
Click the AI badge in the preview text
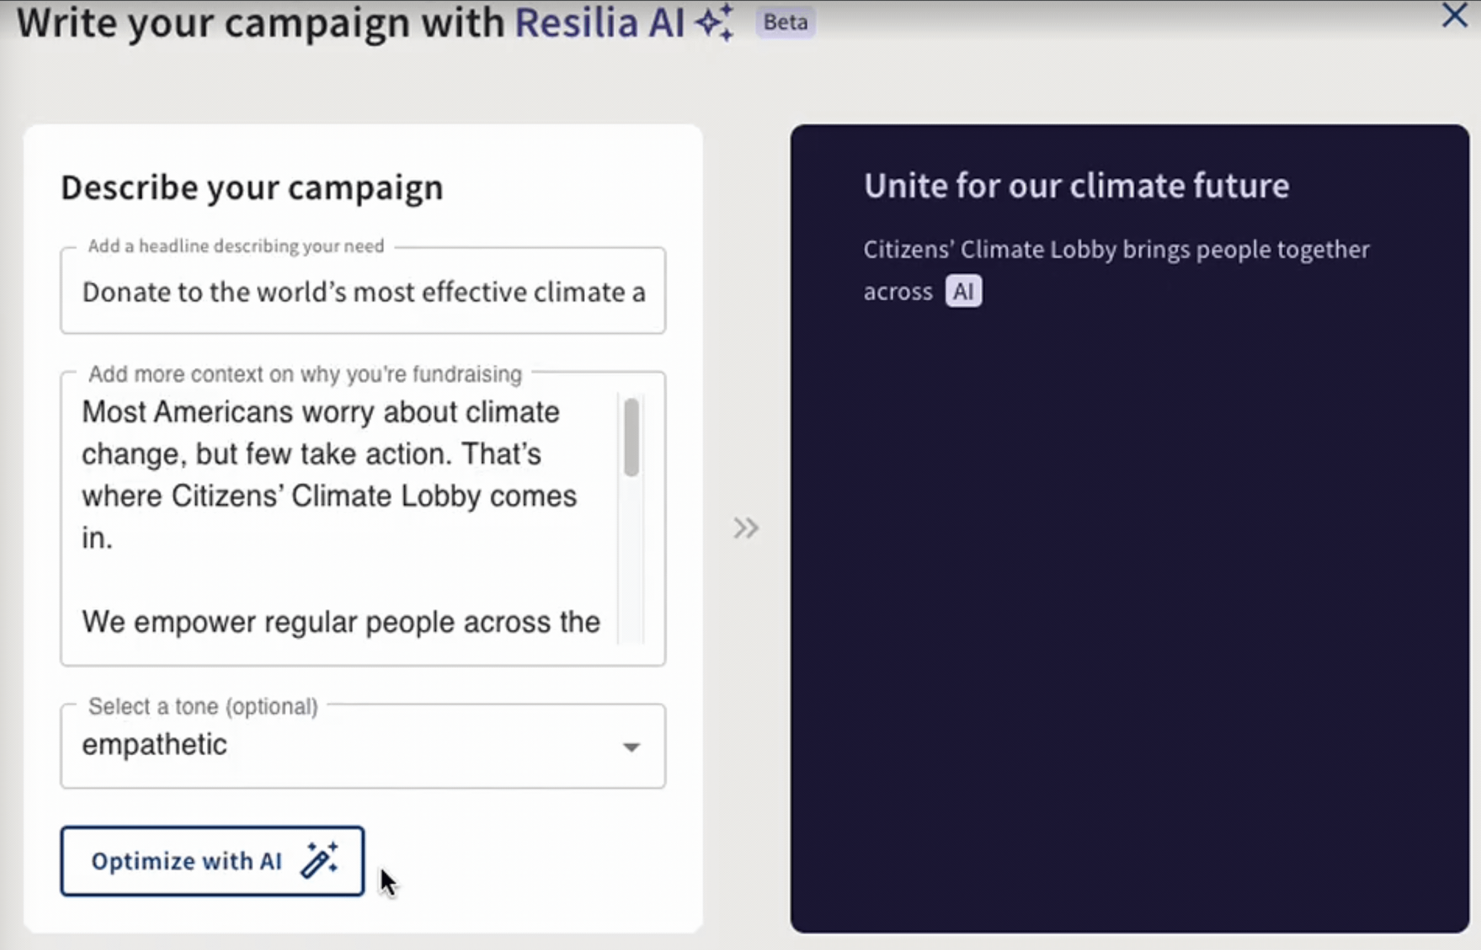[x=964, y=290]
